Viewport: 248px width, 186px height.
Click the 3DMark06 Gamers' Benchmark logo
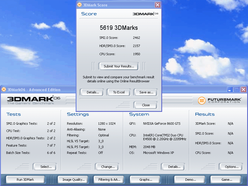tap(34, 100)
